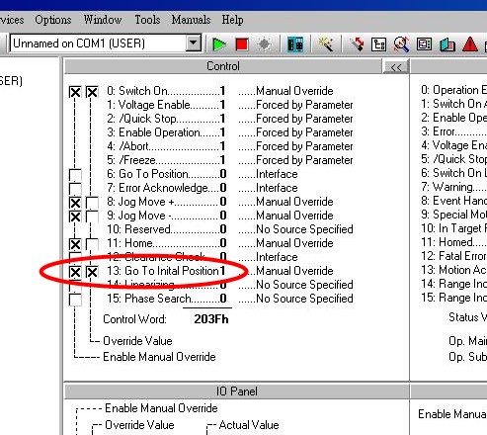The image size is (487, 435).
Task: Enable manual override for Go To Position
Action: coord(75,175)
